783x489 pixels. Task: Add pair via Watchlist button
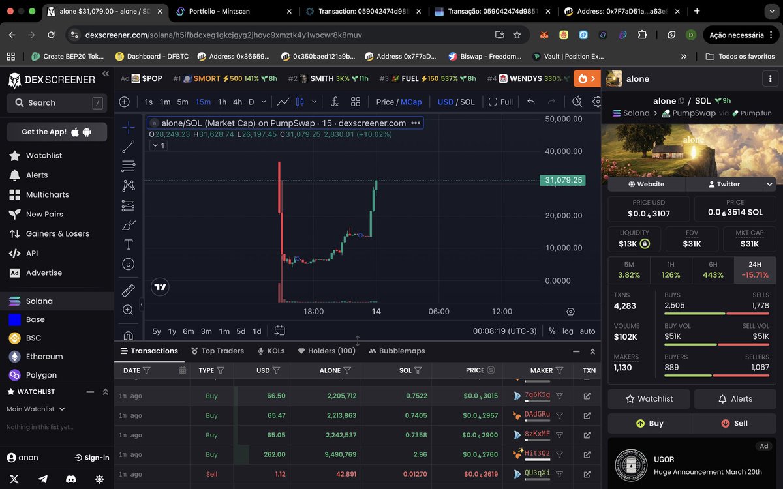coord(649,398)
